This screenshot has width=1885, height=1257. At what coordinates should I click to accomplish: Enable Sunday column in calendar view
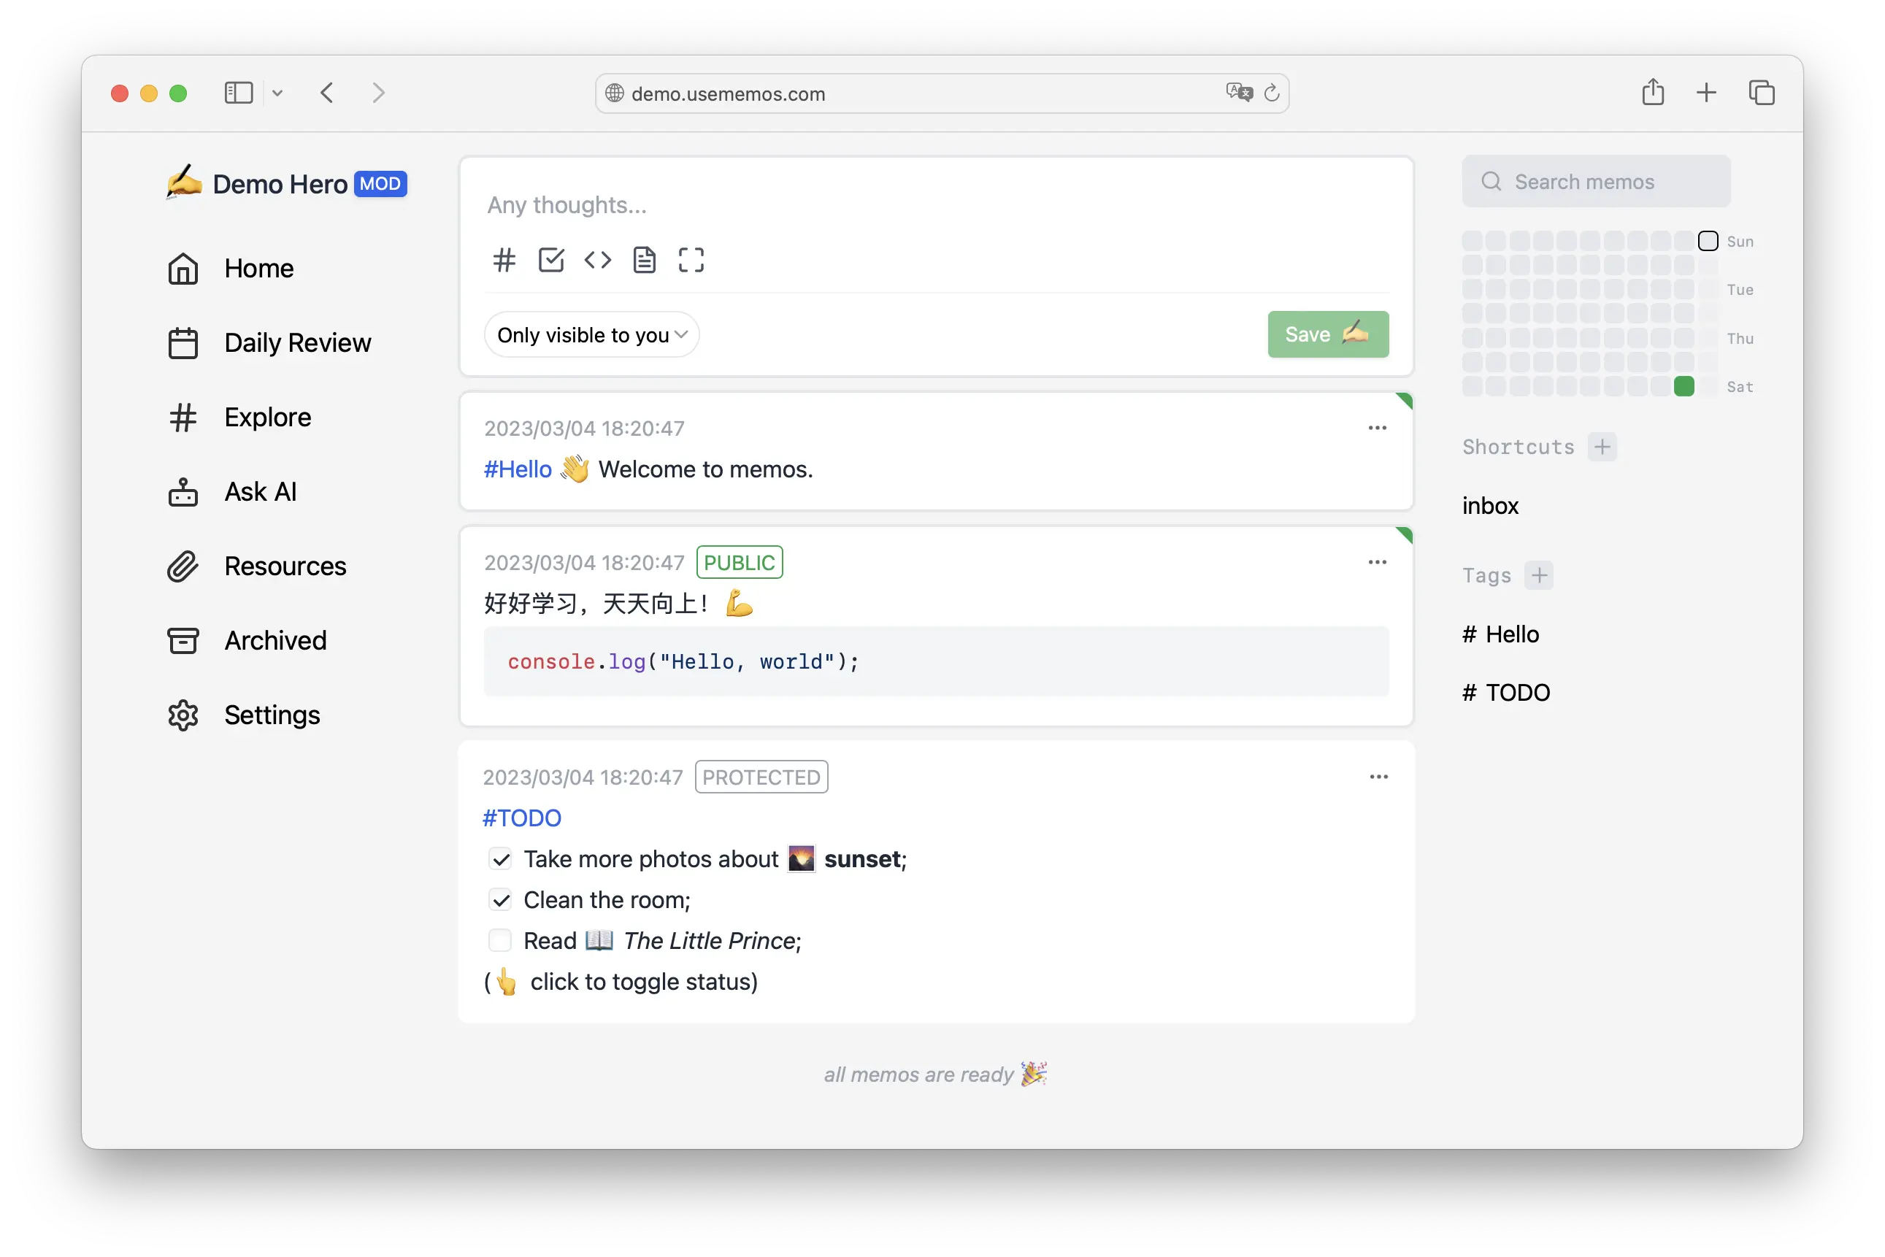point(1710,242)
